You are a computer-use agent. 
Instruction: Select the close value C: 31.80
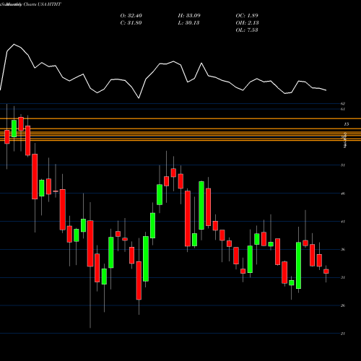tap(131, 22)
